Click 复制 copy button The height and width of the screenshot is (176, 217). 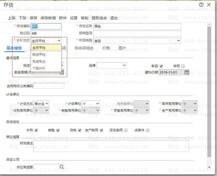coord(84,18)
